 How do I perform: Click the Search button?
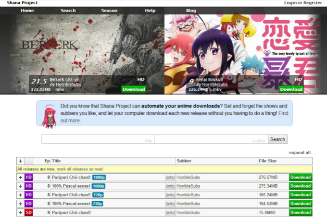click(277, 139)
